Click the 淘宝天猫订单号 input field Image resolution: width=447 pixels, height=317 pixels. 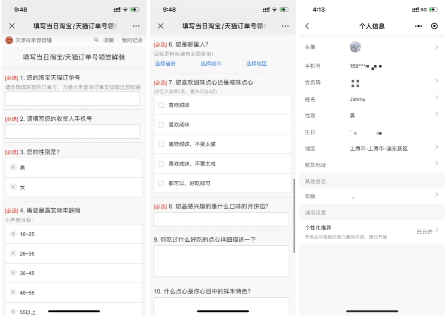(72, 98)
